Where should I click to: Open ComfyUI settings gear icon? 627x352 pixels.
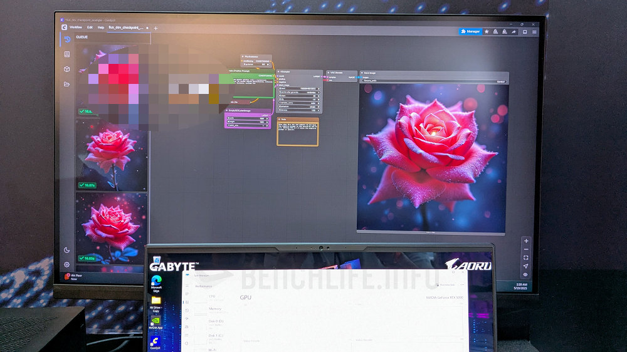point(67,264)
